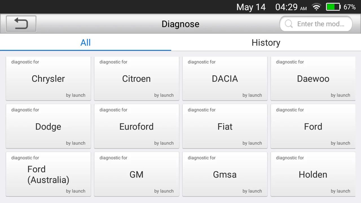Click the model search input field
Image resolution: width=361 pixels, height=203 pixels.
[x=321, y=24]
